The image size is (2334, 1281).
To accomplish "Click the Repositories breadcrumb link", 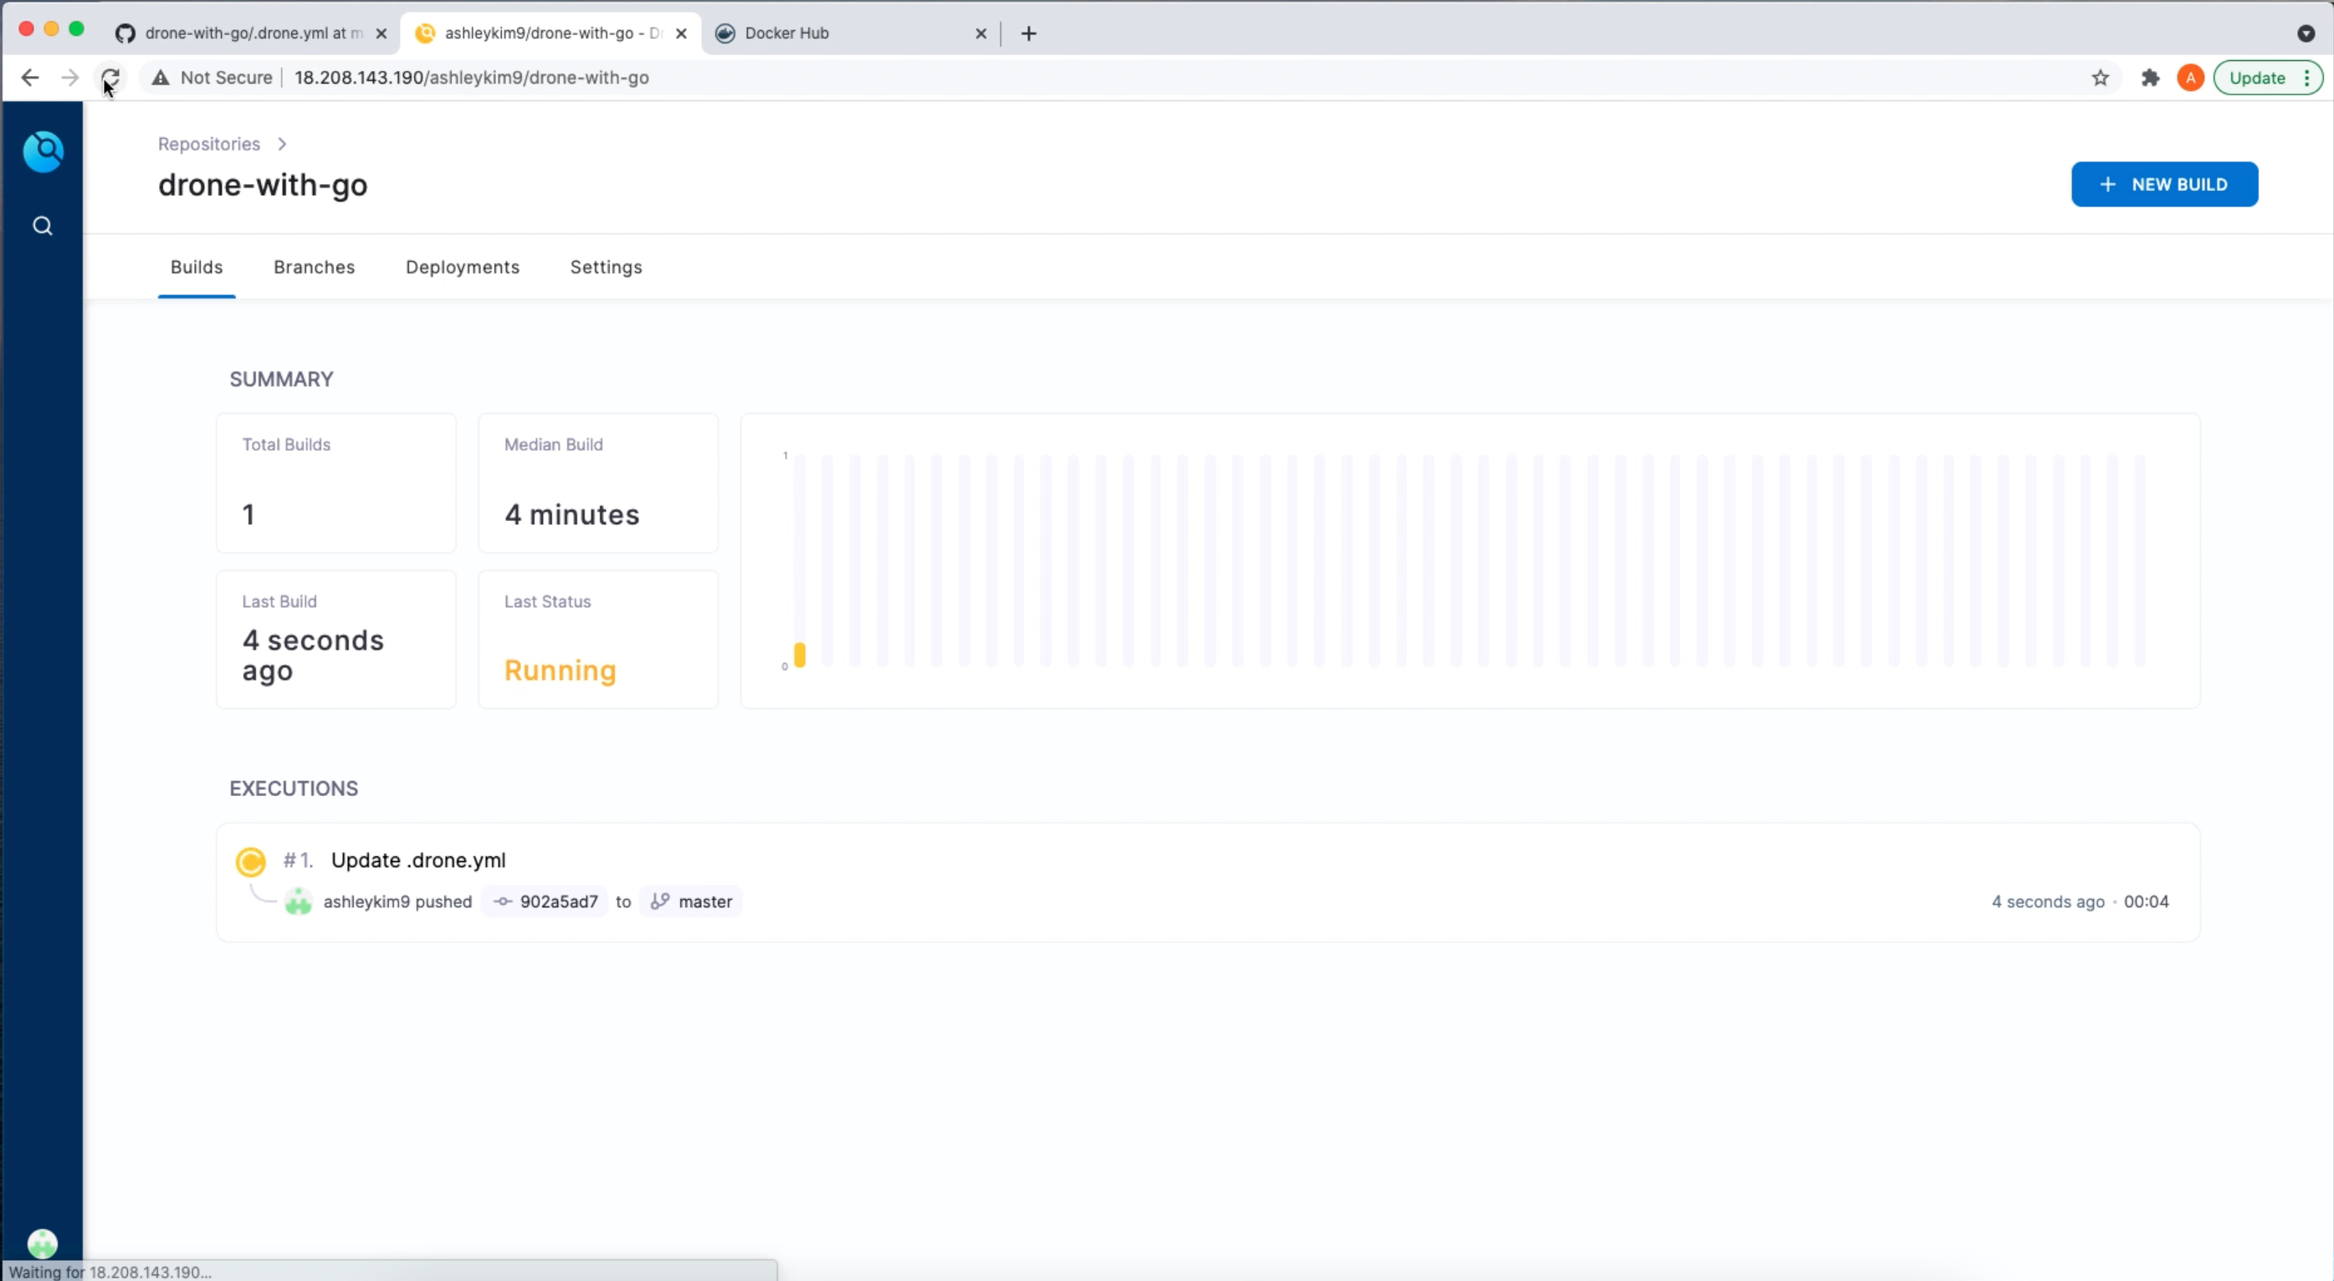I will [x=208, y=144].
